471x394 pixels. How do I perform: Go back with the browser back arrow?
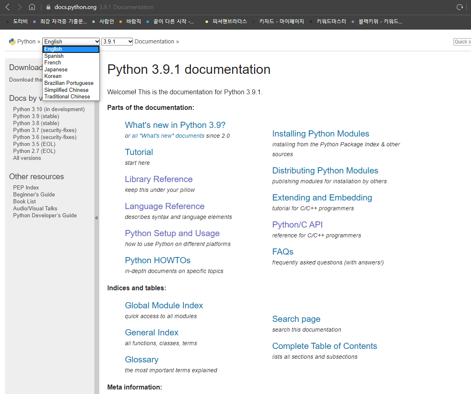click(x=8, y=7)
